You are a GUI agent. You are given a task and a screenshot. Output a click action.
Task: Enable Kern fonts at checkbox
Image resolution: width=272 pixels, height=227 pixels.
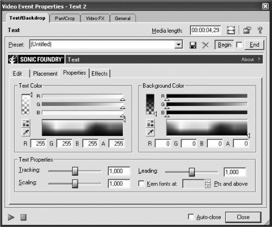coord(141,183)
